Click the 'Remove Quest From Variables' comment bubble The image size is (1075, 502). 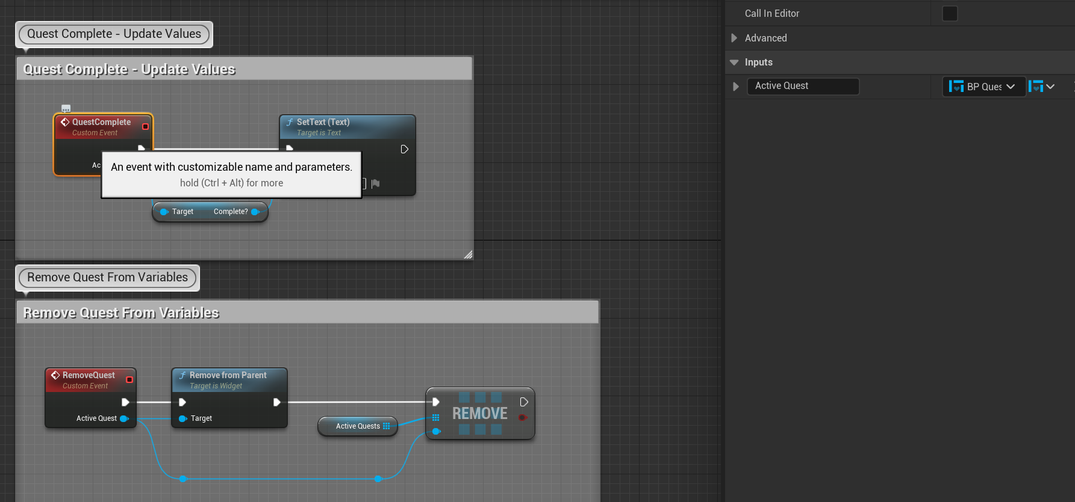tap(107, 277)
